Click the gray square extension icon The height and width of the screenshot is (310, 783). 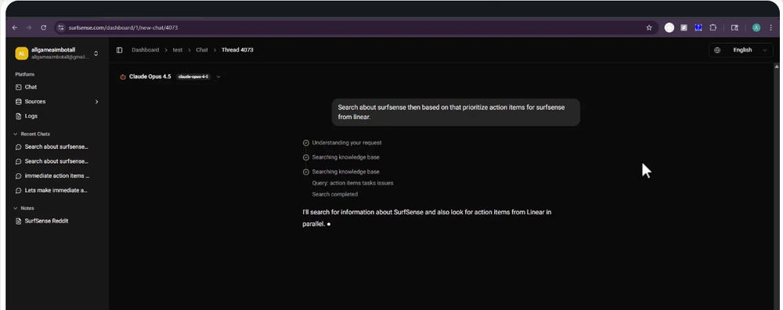coord(684,27)
